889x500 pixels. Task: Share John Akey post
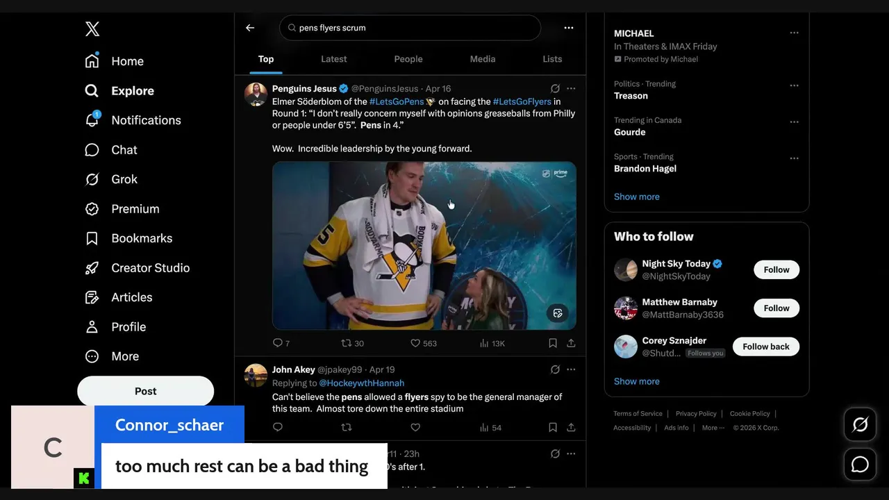[571, 428]
